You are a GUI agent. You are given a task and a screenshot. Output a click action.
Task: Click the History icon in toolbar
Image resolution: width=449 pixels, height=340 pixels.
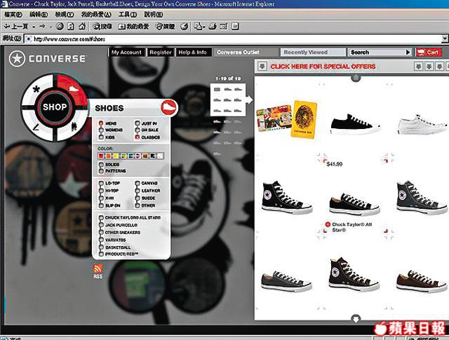[x=184, y=27]
